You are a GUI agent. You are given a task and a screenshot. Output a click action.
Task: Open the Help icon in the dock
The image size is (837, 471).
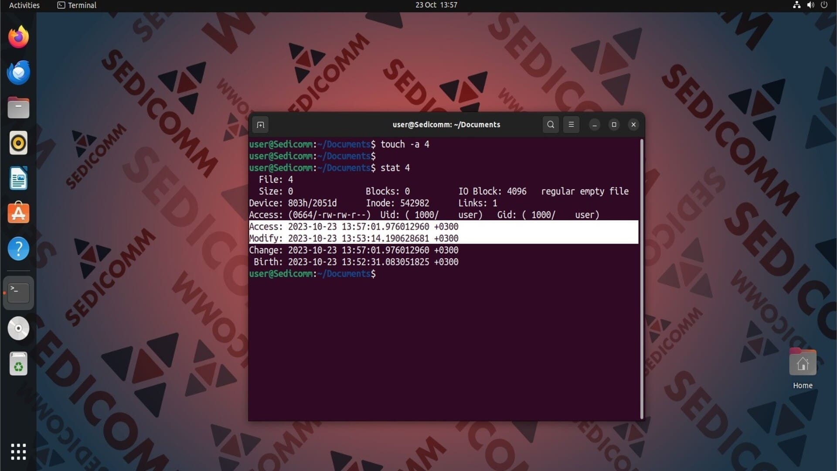[18, 249]
